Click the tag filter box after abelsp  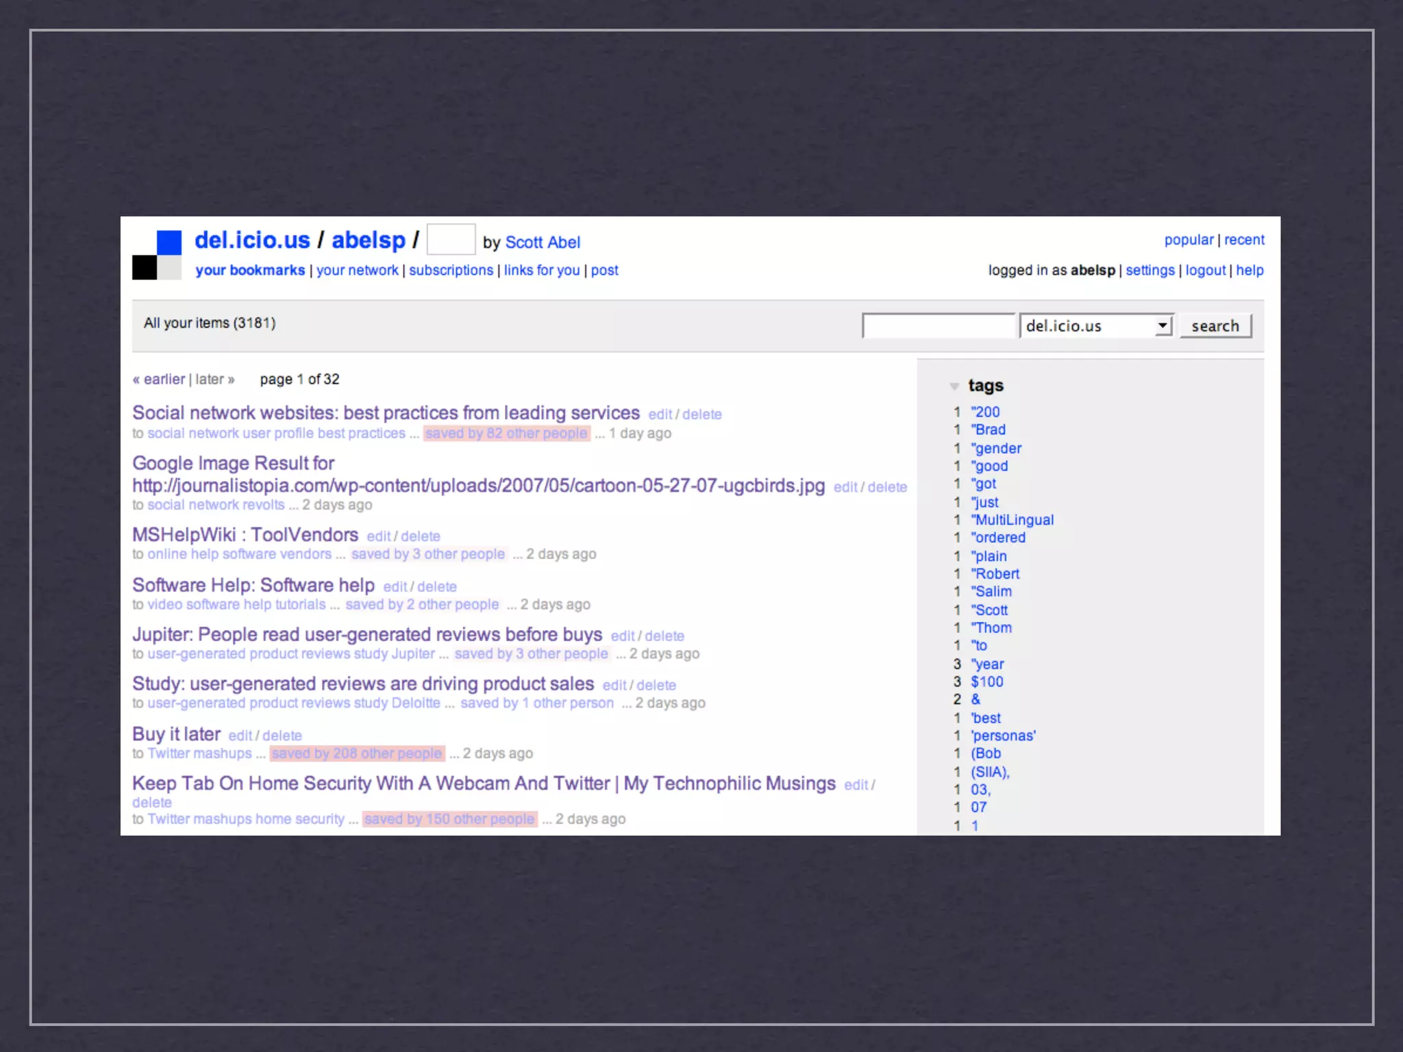451,240
